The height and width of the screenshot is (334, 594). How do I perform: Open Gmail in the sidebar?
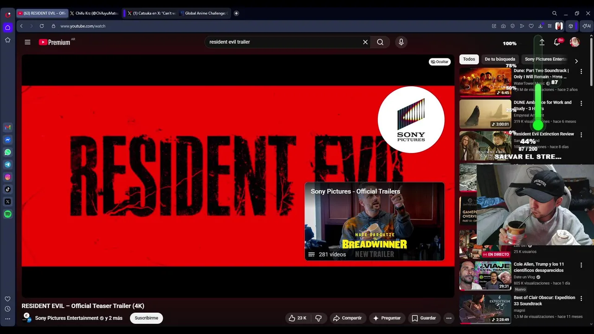click(x=7, y=127)
